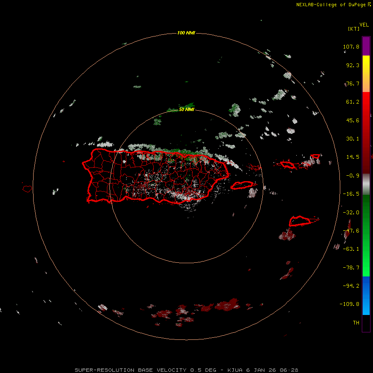Select the 30.1 scale label

[x=353, y=139]
